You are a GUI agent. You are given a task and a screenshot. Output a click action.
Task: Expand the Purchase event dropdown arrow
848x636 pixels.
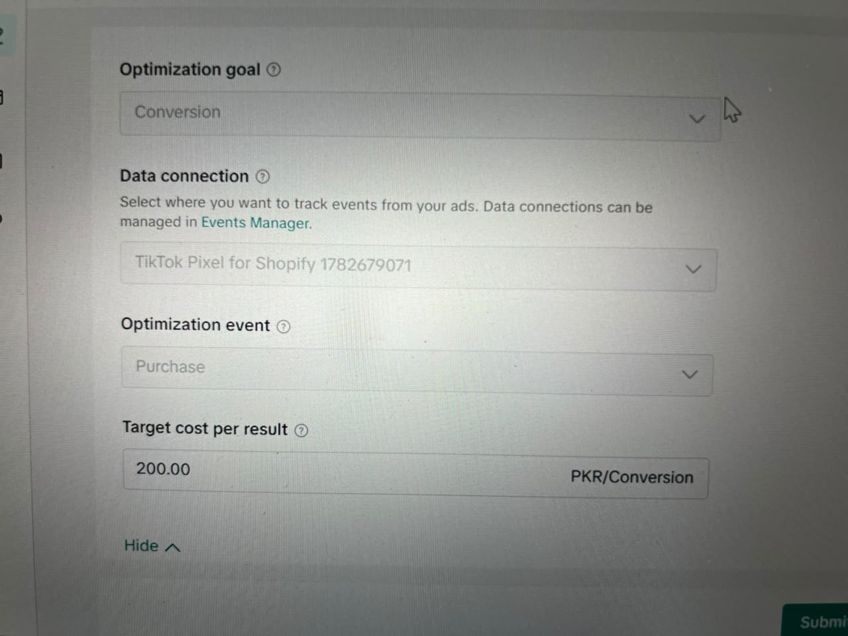click(690, 374)
